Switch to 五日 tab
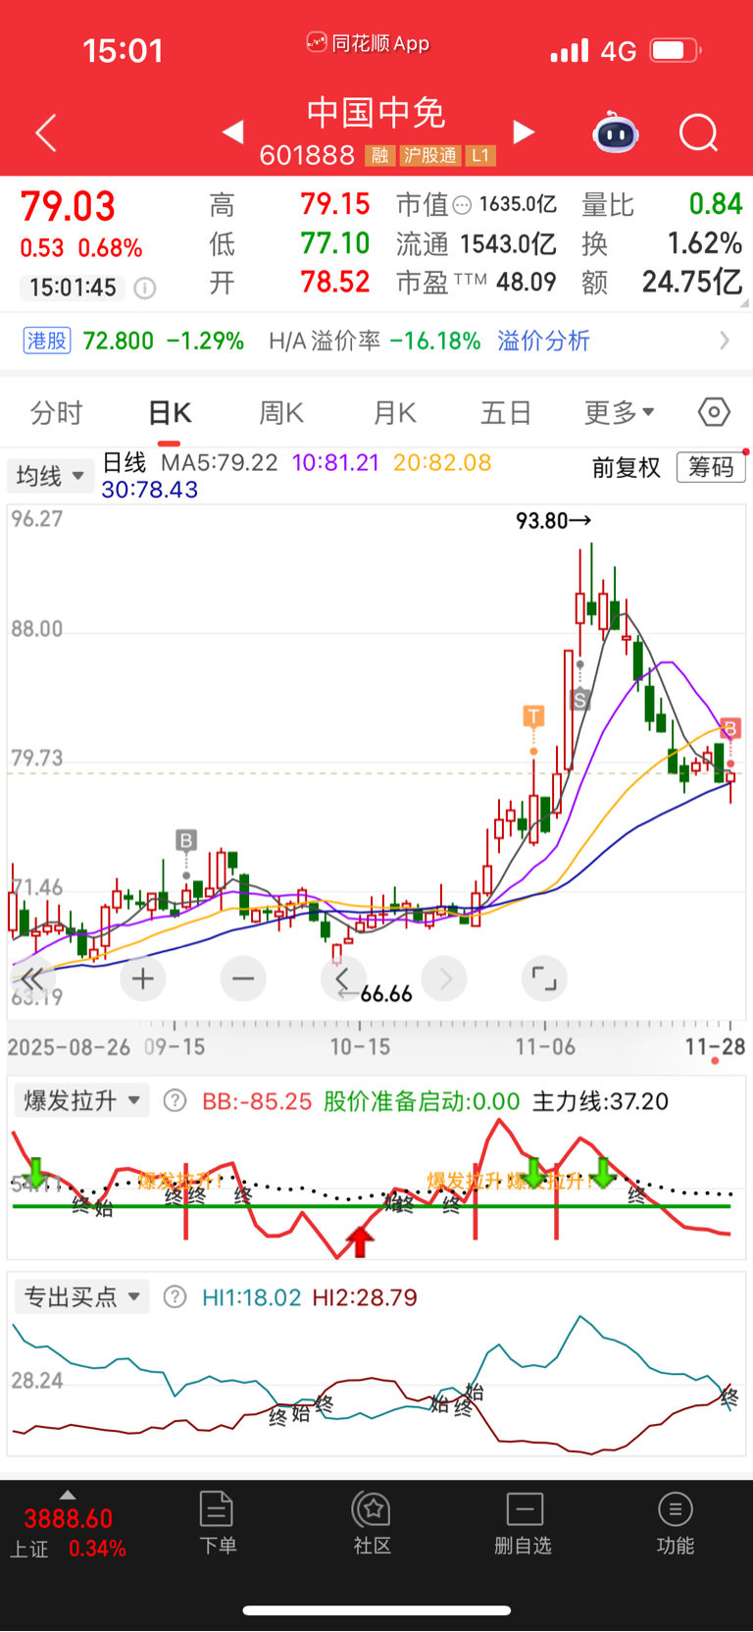This screenshot has height=1632, width=753. click(506, 412)
